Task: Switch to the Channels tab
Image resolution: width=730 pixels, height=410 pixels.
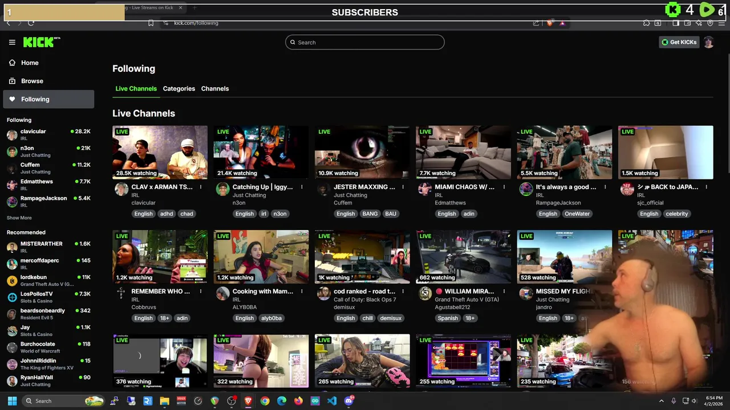Action: [215, 89]
